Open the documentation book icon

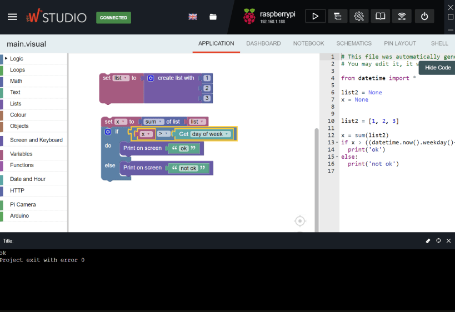click(x=380, y=16)
